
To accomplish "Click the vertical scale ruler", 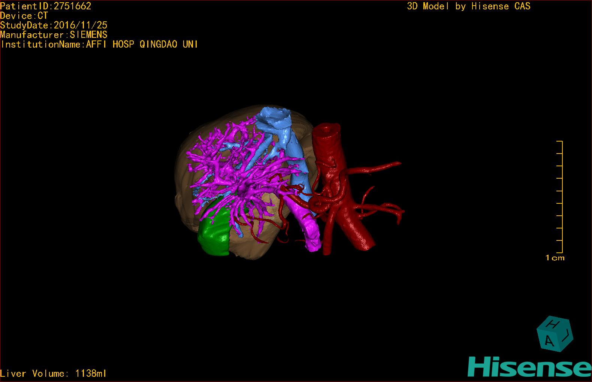I will click(x=560, y=197).
